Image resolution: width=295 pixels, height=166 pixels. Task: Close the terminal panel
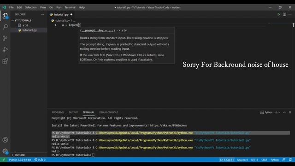(290, 113)
